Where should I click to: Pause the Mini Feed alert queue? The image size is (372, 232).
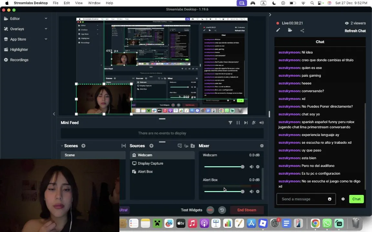(238, 123)
